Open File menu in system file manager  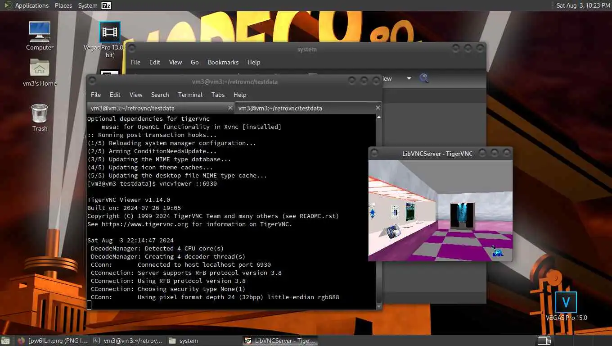point(135,62)
